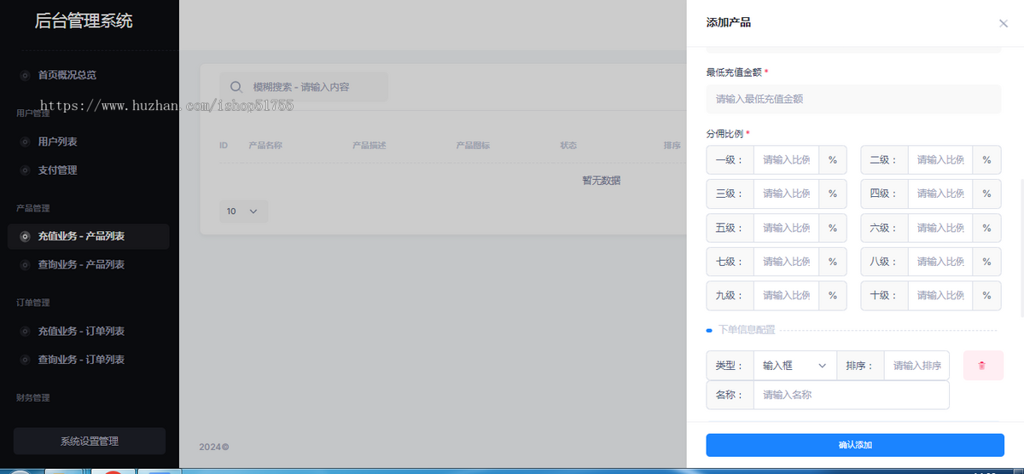This screenshot has width=1024, height=474.
Task: Click the 确认添加 submit button
Action: coord(855,445)
